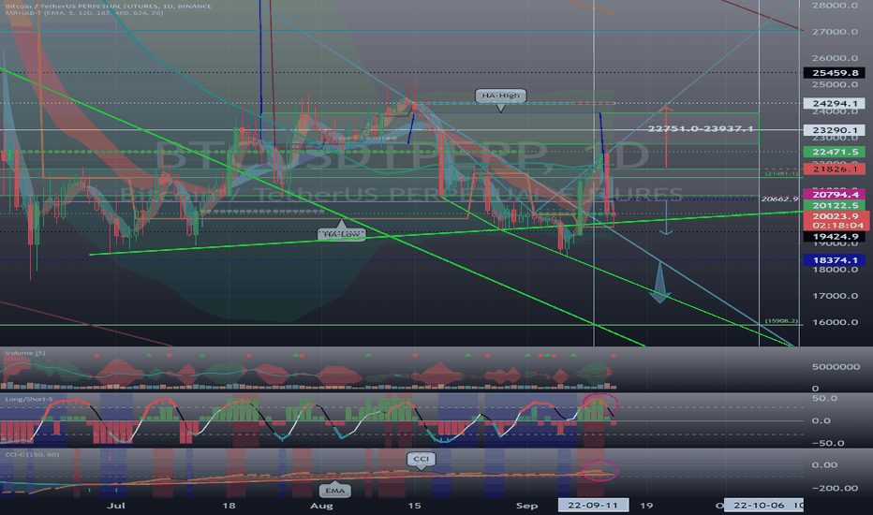Select the HA-Low callout label

(x=342, y=234)
